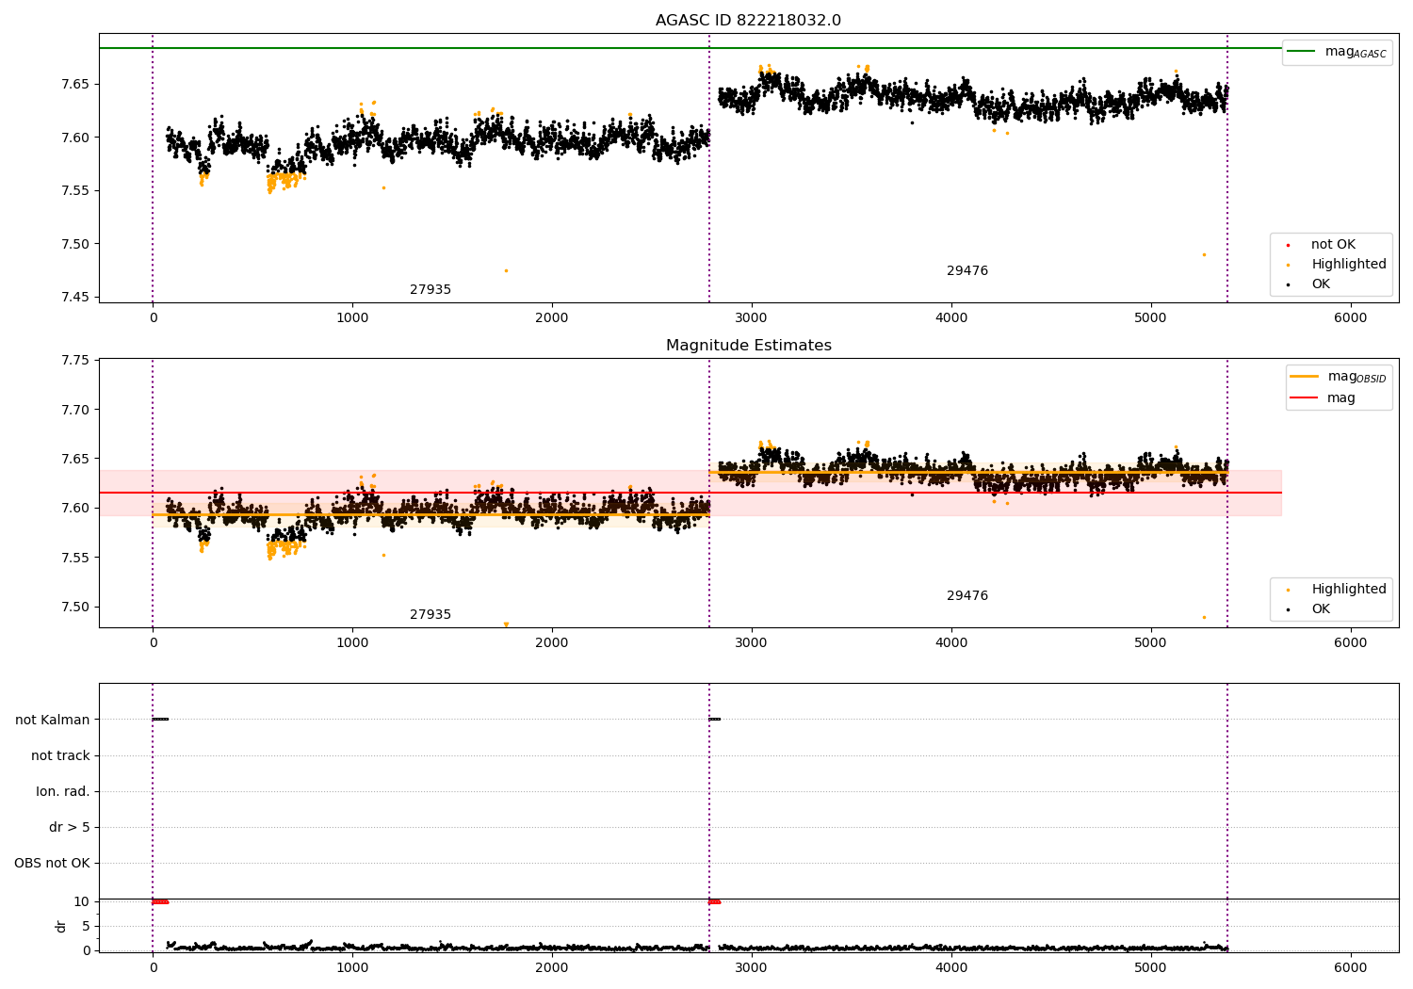Click the 7.45 y-tick label in top plot

click(x=74, y=298)
